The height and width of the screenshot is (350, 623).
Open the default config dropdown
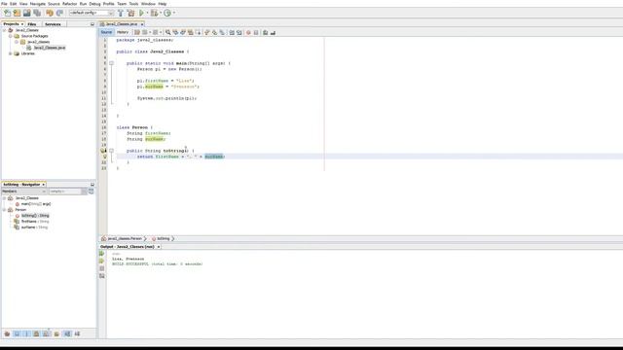click(92, 13)
